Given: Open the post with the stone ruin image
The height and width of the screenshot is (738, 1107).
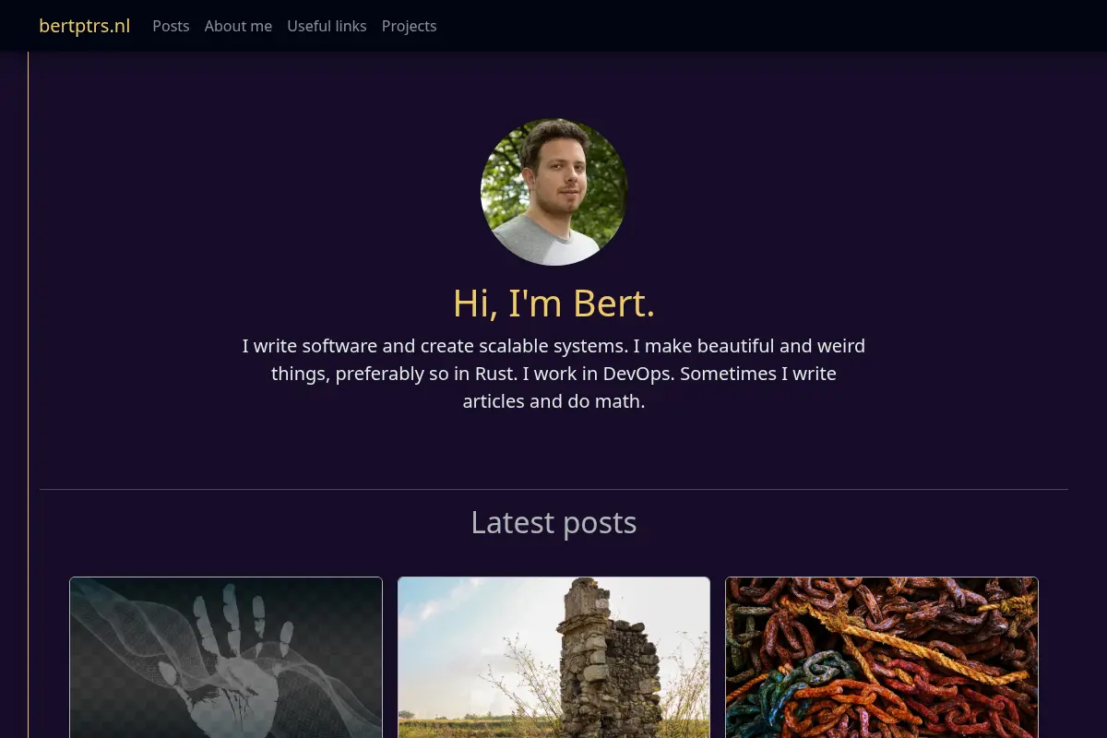Looking at the screenshot, I should tap(553, 658).
